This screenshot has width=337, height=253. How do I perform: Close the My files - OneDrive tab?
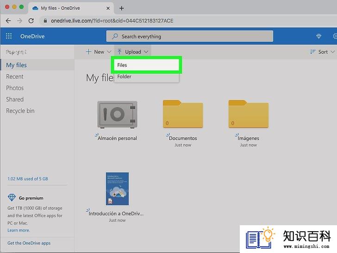click(108, 8)
